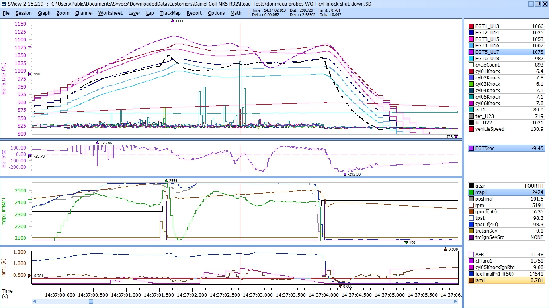Click the time scrollbar thumb
Screen dimensions: 549x308
[91, 301]
